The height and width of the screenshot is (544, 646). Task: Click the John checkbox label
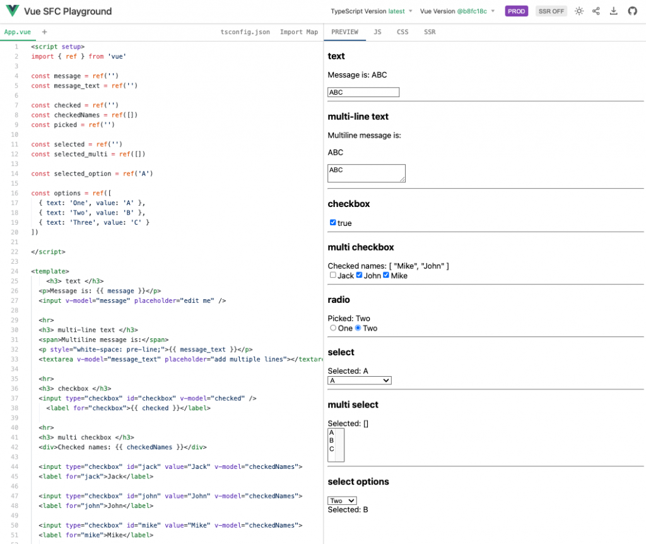click(372, 276)
